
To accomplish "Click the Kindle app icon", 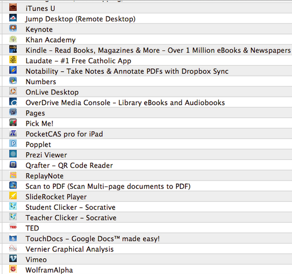I will pyautogui.click(x=13, y=49).
